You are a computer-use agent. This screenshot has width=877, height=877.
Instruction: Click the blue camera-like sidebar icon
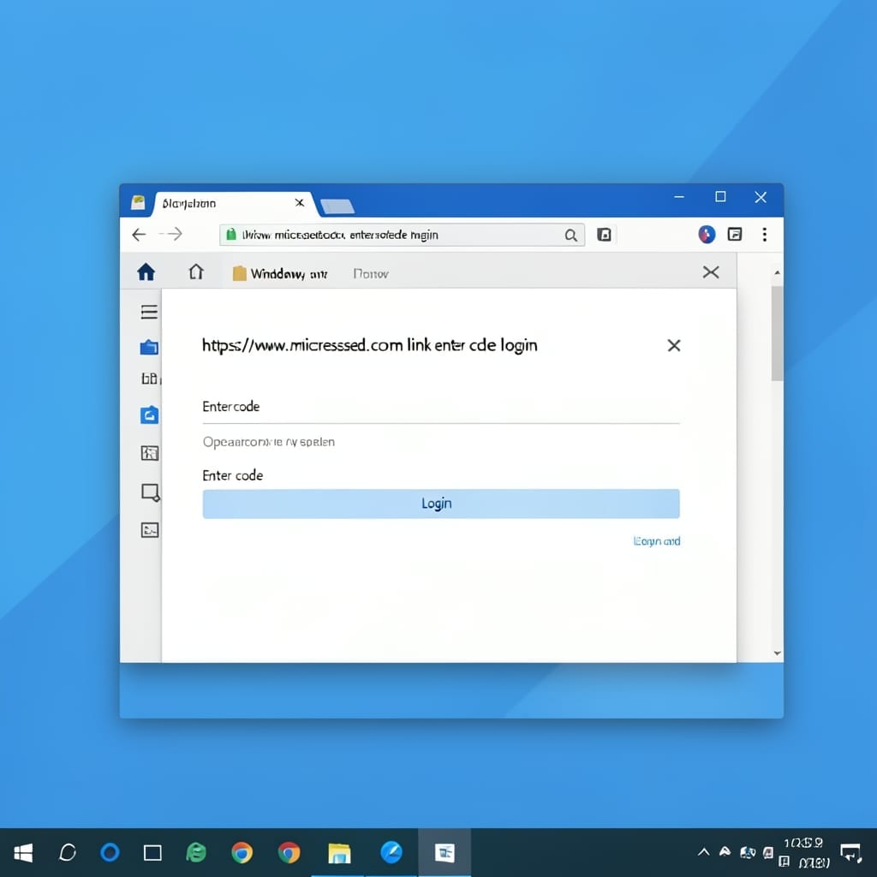coord(149,415)
